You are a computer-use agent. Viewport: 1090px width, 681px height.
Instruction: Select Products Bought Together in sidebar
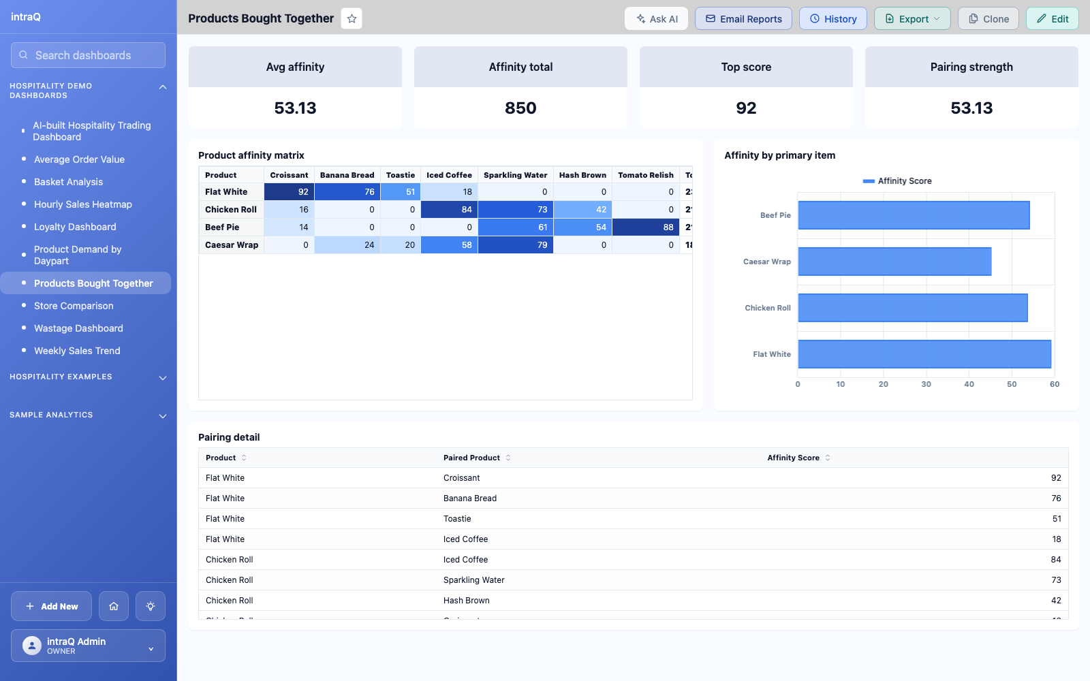(86, 283)
